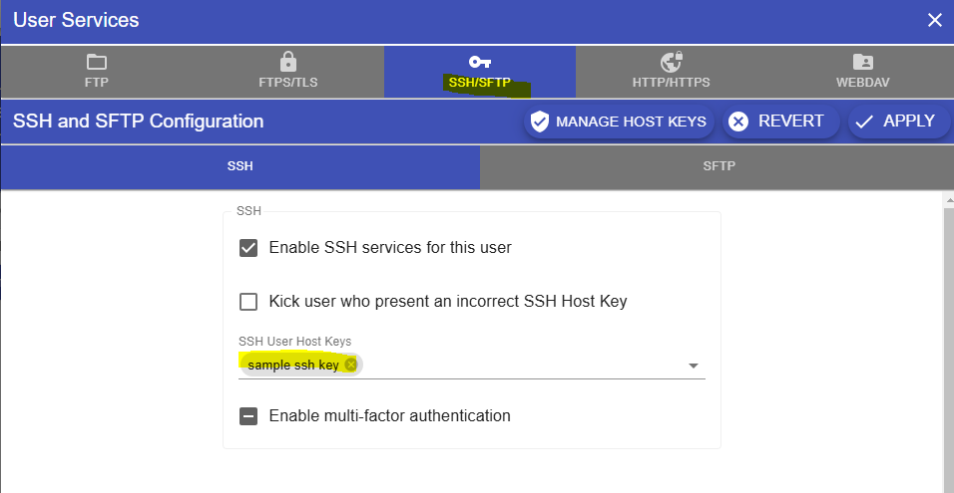The width and height of the screenshot is (954, 493).
Task: Click the SSH/SFTP key icon
Action: pyautogui.click(x=480, y=62)
